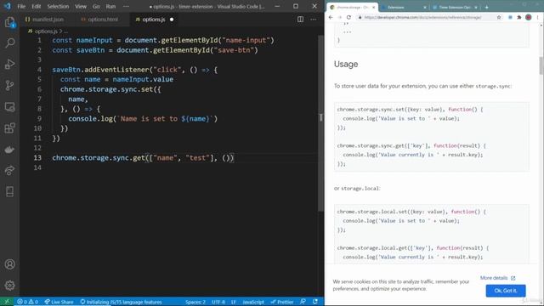Close the Extensions Chrome tab
Viewport: 544px width, 306px height.
425,7
